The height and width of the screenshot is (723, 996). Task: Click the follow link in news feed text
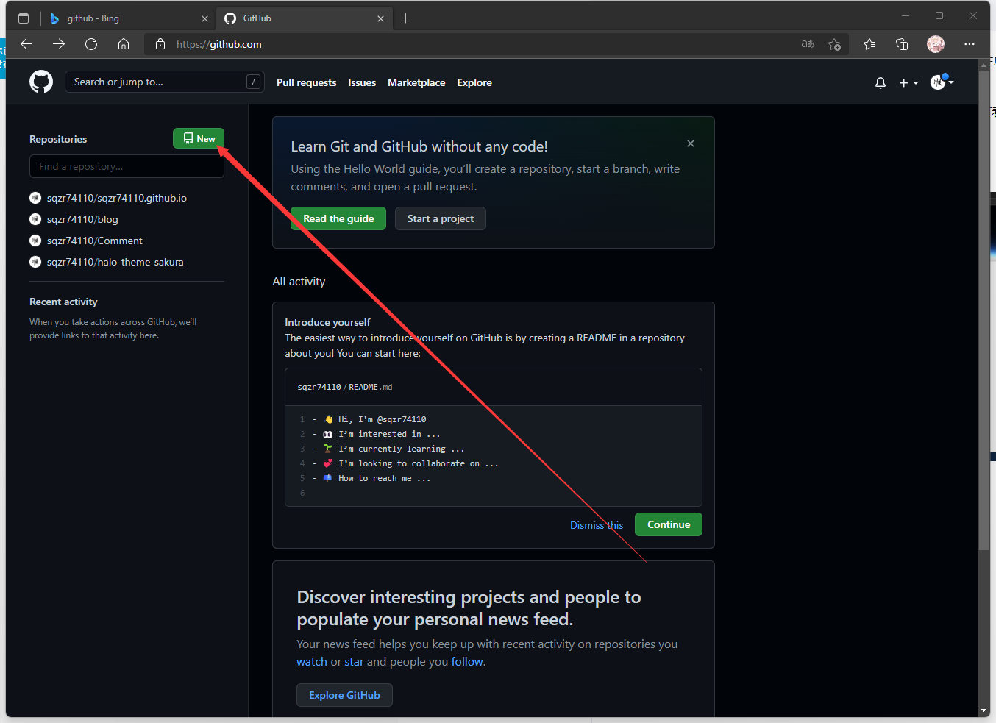[x=467, y=662]
